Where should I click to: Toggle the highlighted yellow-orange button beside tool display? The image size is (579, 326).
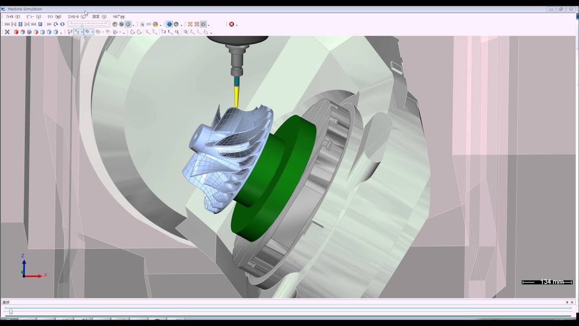tap(87, 32)
